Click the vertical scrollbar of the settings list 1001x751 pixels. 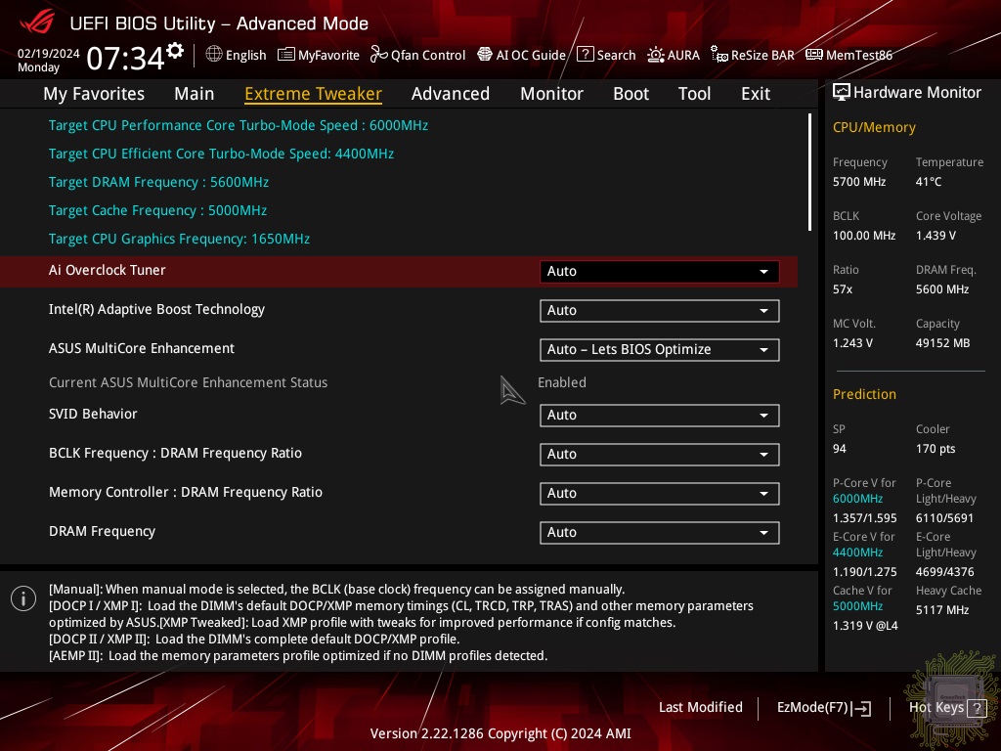coord(809,172)
